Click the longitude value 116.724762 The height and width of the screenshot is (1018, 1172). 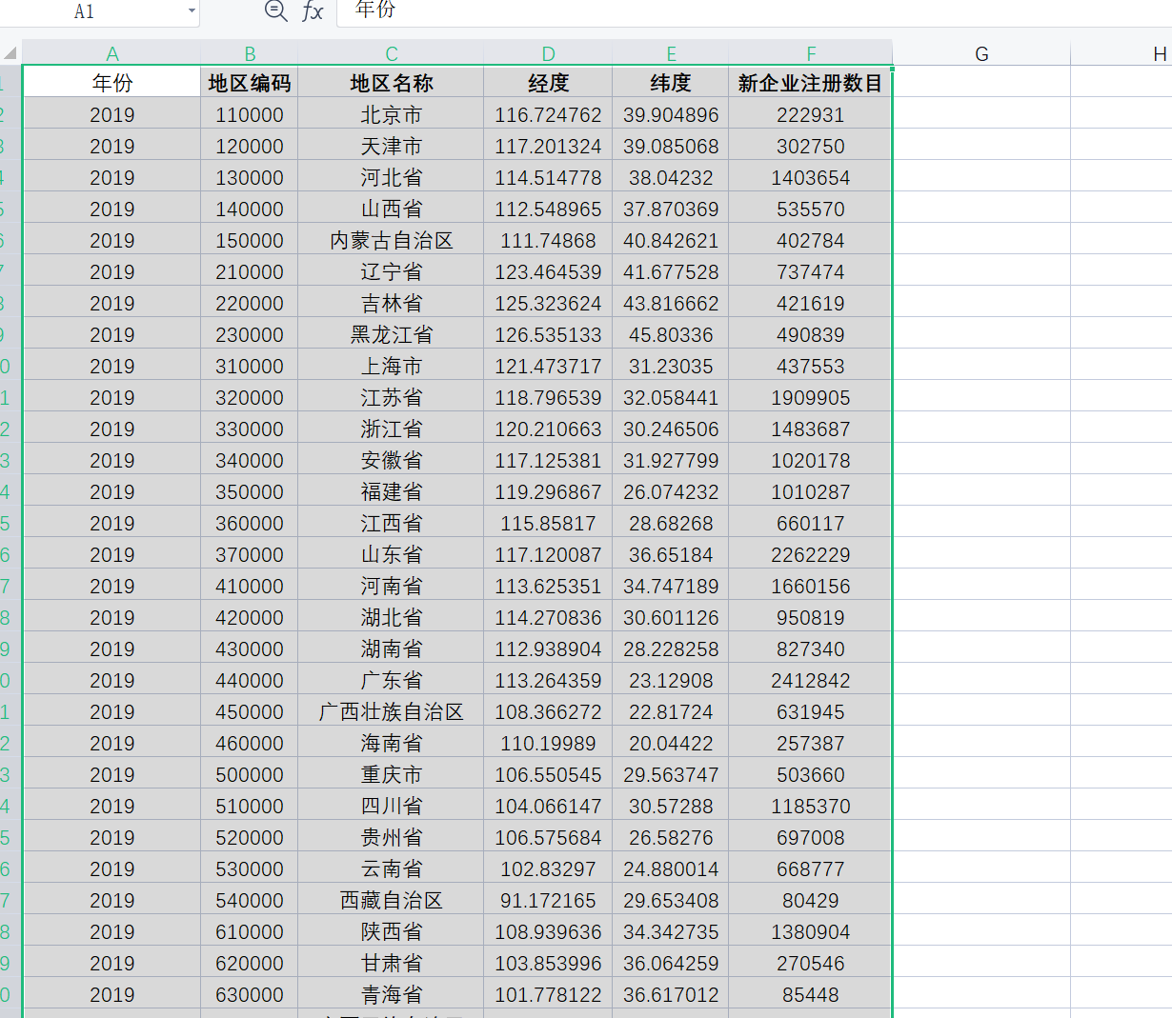[548, 114]
